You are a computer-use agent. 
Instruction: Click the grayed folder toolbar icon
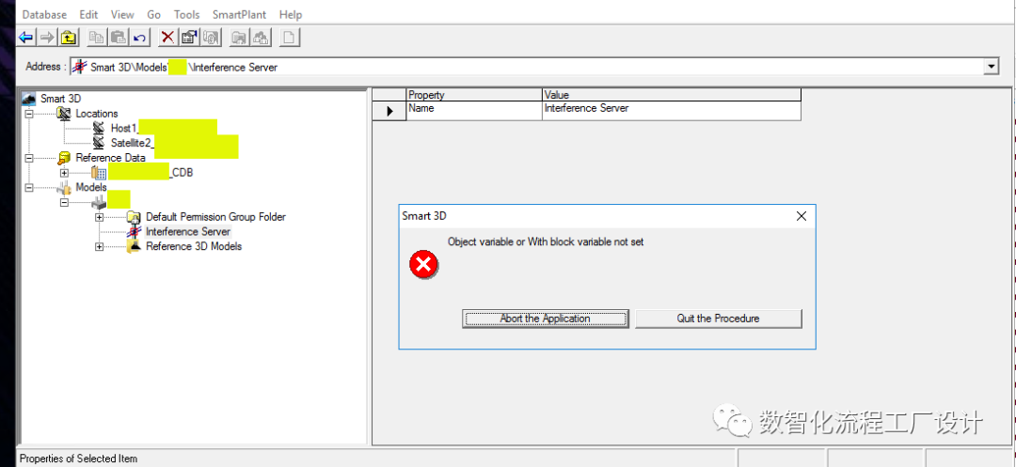pos(239,38)
